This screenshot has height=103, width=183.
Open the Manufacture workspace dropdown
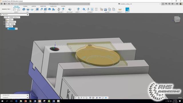pos(6,9)
